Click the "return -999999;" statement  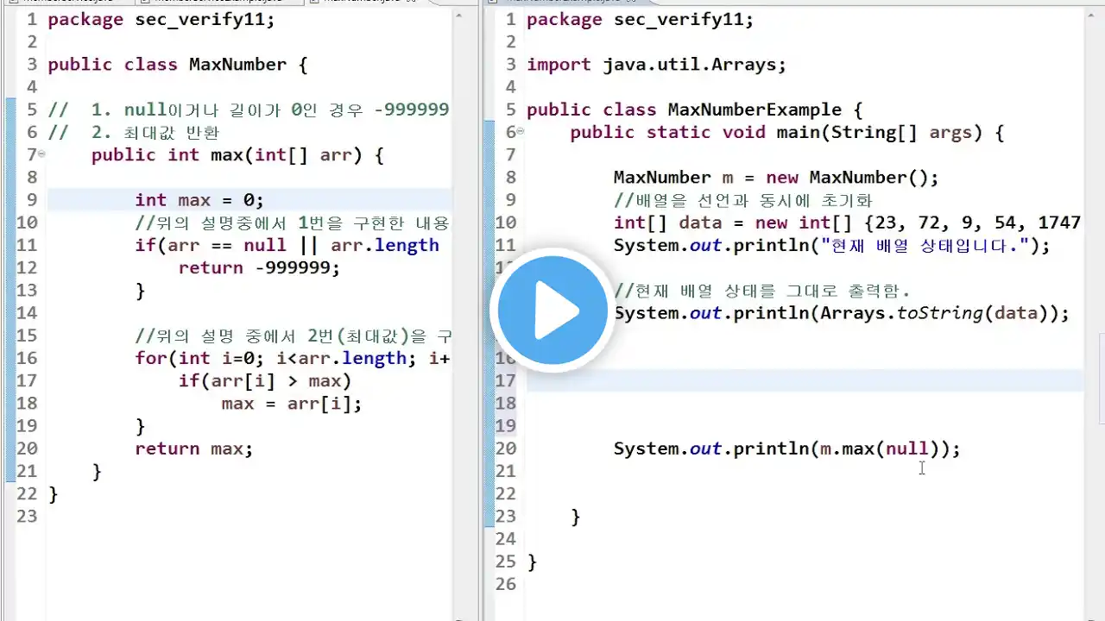coord(259,267)
